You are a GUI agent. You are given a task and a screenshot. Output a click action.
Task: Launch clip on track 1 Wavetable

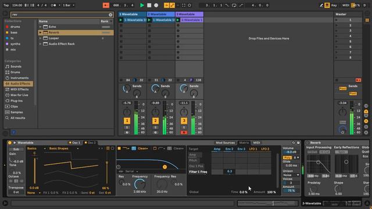(121, 20)
